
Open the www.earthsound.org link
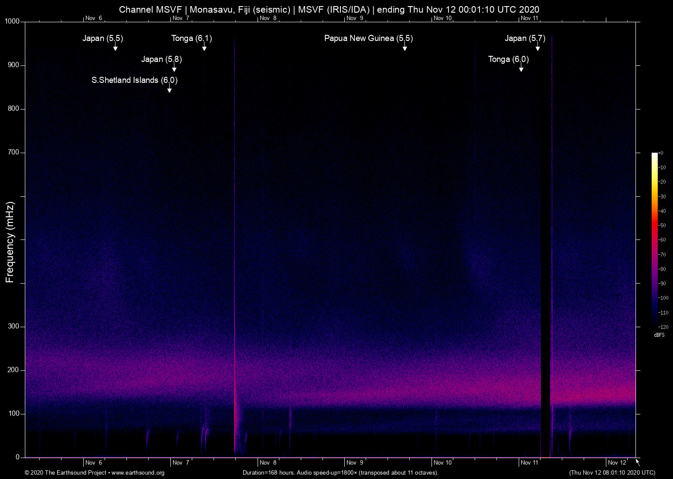pyautogui.click(x=138, y=473)
